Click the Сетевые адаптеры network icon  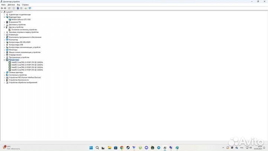7,72
